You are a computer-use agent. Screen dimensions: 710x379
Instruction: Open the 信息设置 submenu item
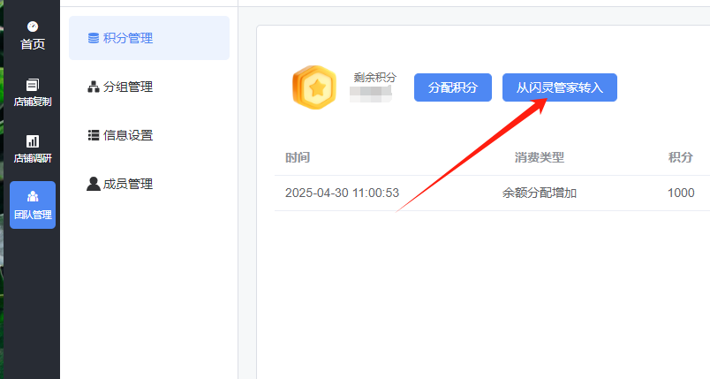coord(149,135)
